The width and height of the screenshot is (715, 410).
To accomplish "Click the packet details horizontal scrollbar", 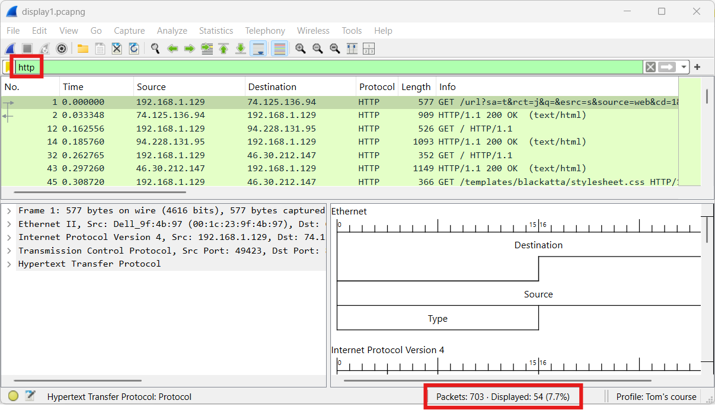I will (x=78, y=380).
